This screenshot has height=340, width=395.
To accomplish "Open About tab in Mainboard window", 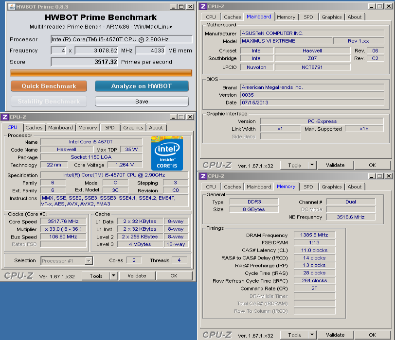I will point(355,17).
